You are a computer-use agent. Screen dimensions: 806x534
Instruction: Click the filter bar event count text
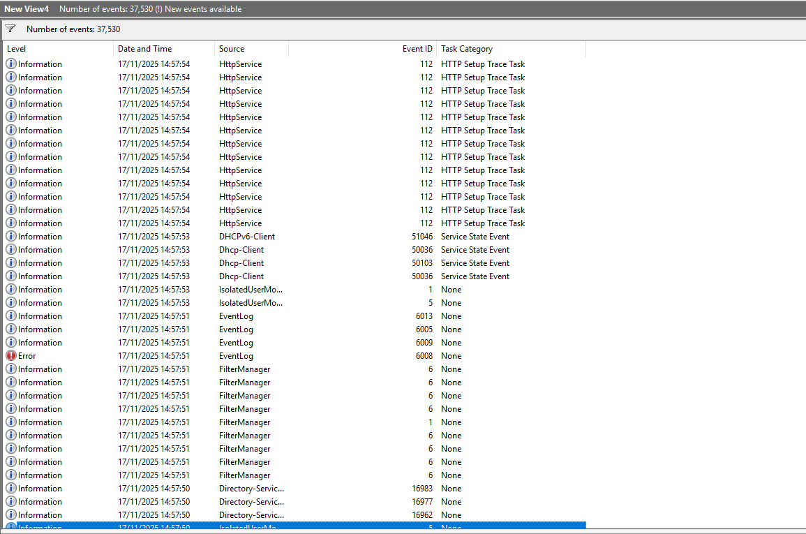coord(73,29)
